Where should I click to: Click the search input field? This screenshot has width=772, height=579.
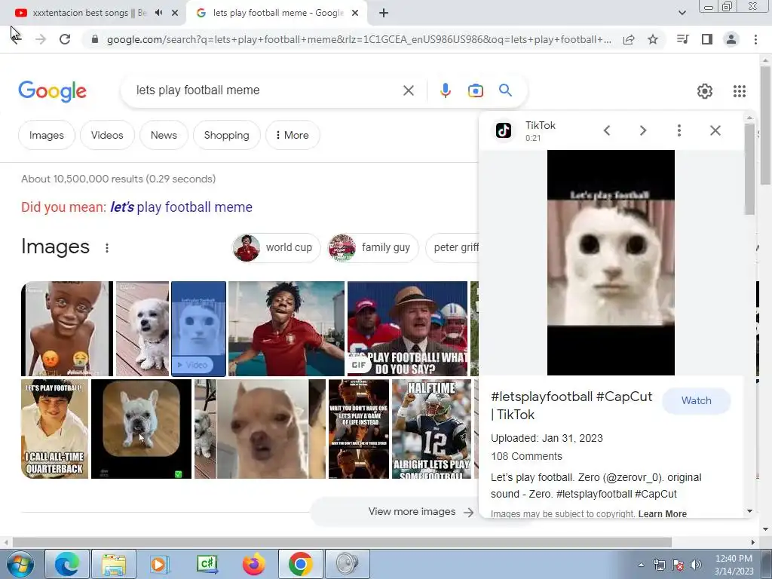pyautogui.click(x=266, y=90)
